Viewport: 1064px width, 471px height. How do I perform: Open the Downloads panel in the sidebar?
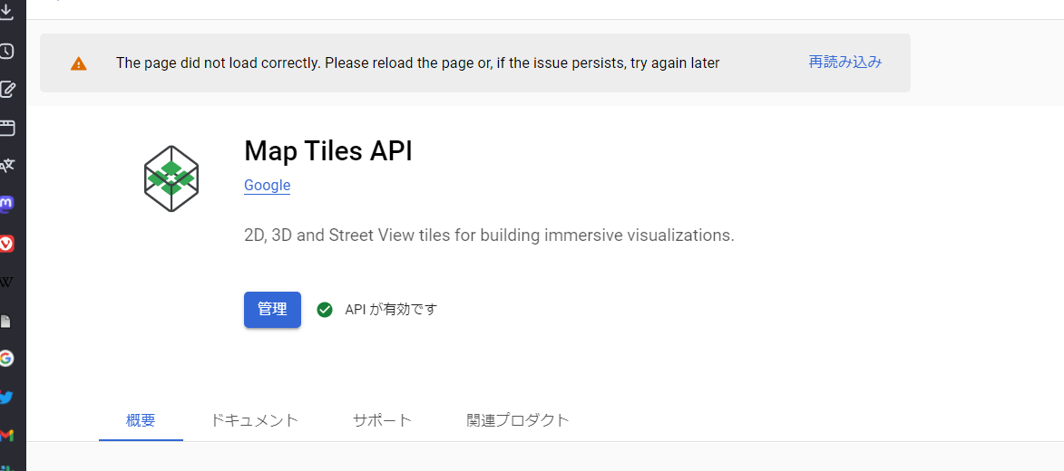[6, 11]
